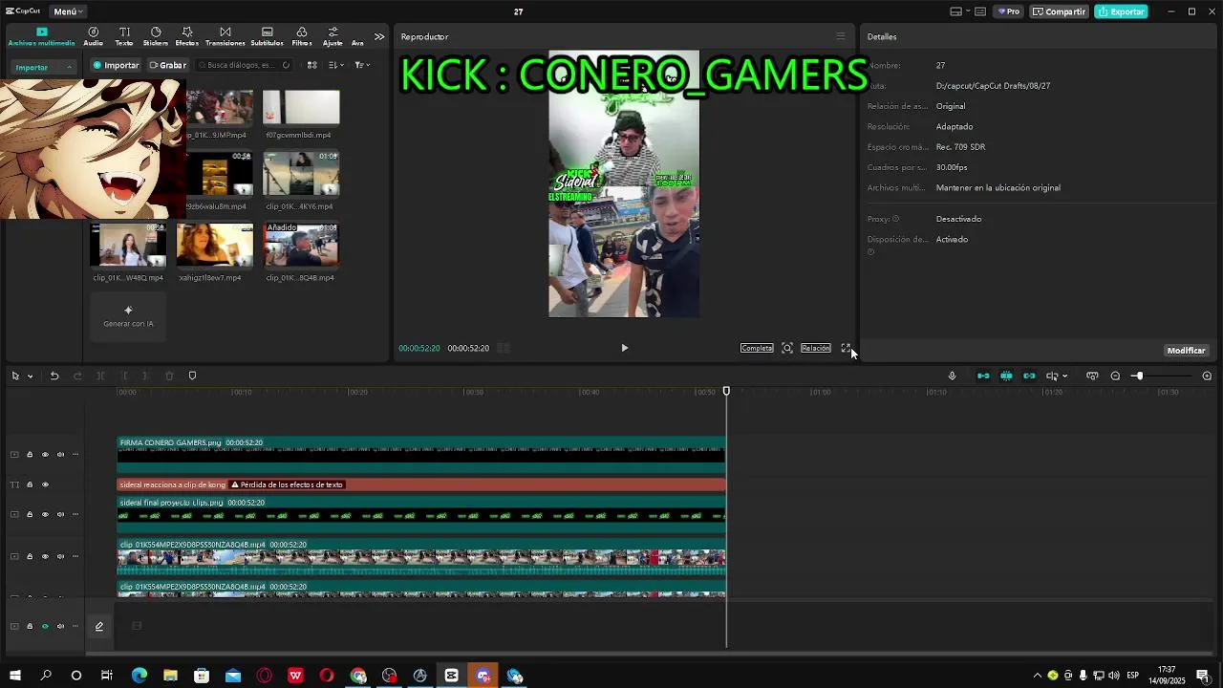Click the Undo arrow
The height and width of the screenshot is (688, 1223).
(x=54, y=376)
